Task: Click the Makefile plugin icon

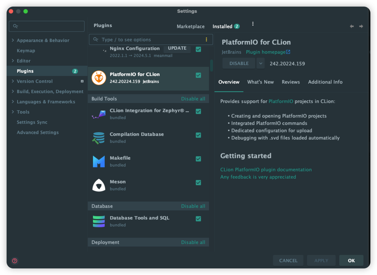Action: (x=99, y=161)
